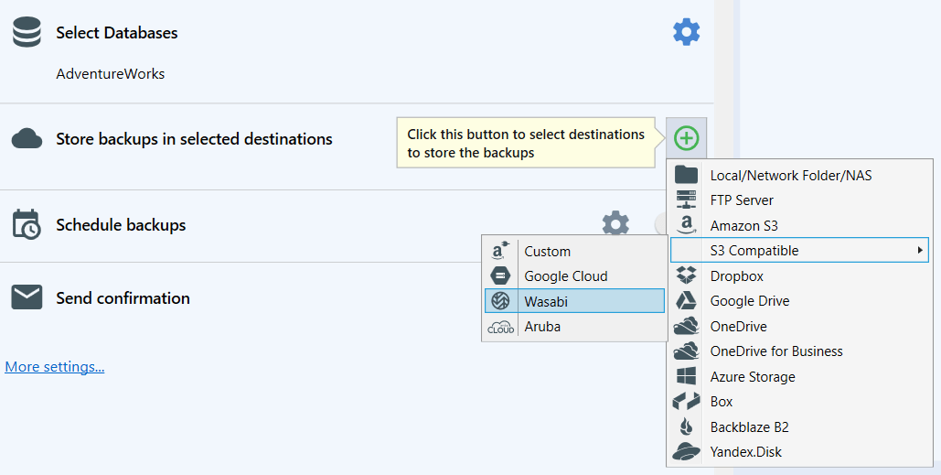Pick Custom S3 compatible option
This screenshot has height=475, width=941.
[x=547, y=251]
